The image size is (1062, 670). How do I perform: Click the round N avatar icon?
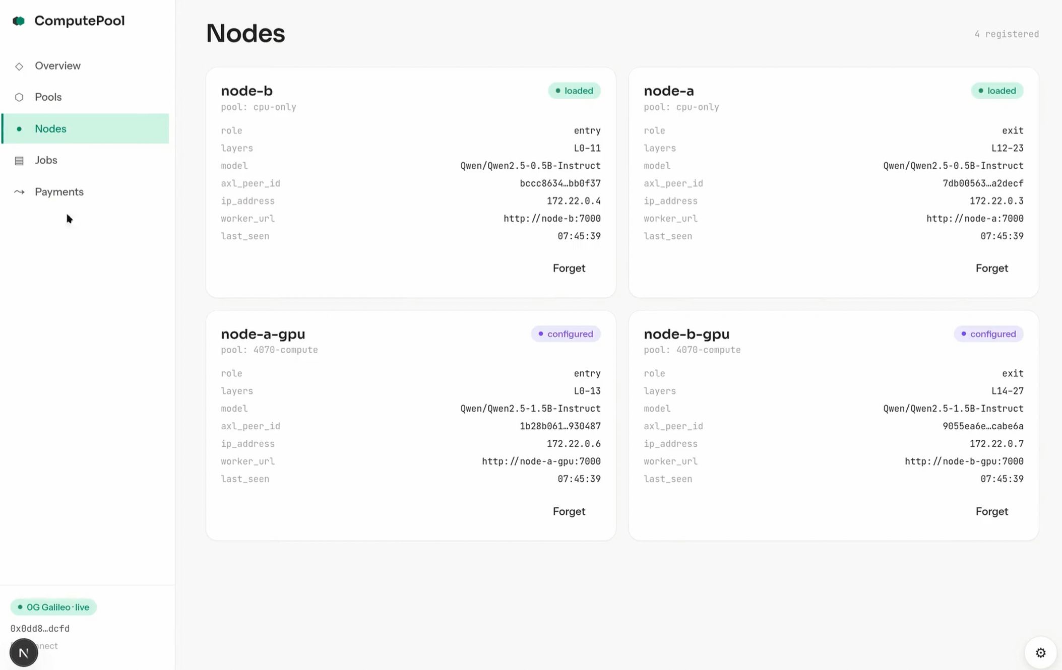pos(24,653)
